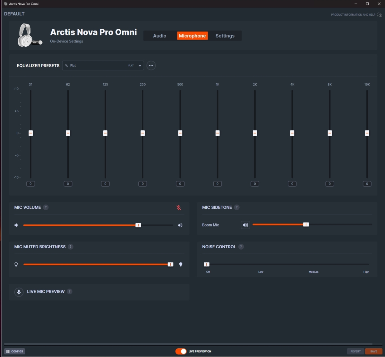The width and height of the screenshot is (385, 357).
Task: Open the equalizer three-dots options menu
Action: tap(151, 66)
